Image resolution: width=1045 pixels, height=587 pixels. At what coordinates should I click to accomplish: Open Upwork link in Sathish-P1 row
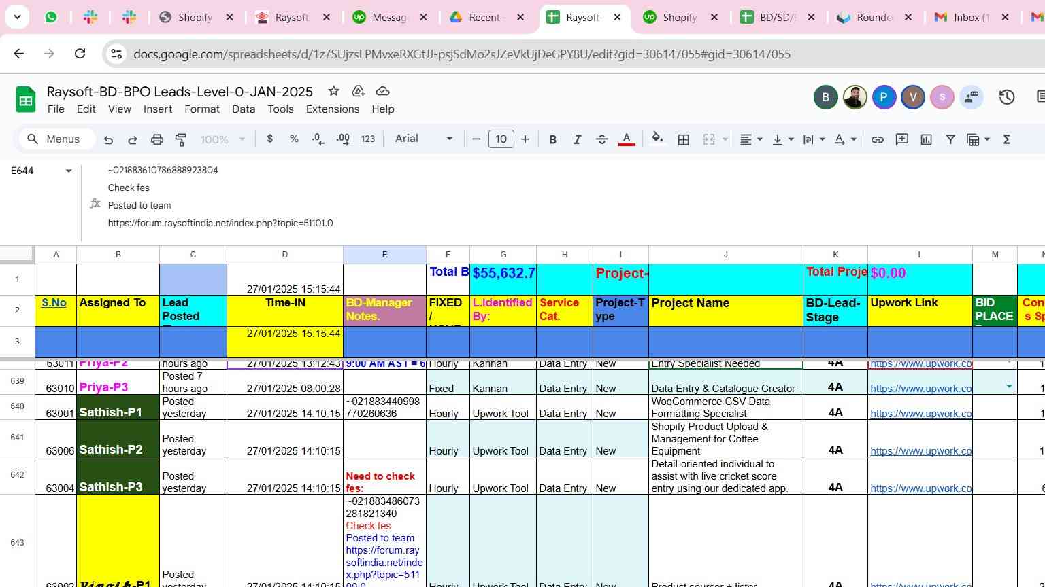click(920, 413)
